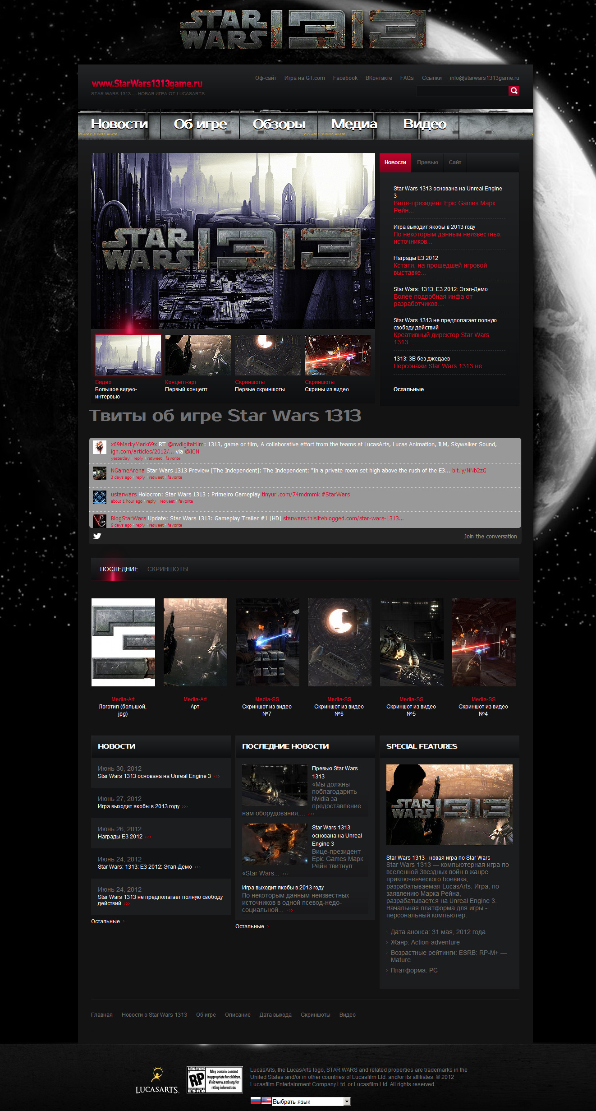Open the Ссылки top link

(x=432, y=78)
